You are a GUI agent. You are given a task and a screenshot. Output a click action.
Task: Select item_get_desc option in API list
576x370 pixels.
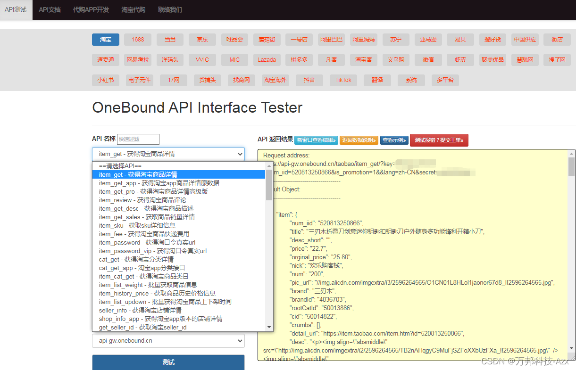(179, 208)
